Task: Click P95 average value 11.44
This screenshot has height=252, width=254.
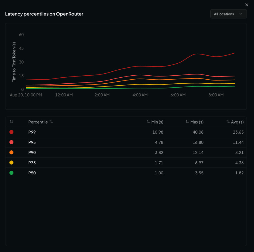Action: pos(238,142)
